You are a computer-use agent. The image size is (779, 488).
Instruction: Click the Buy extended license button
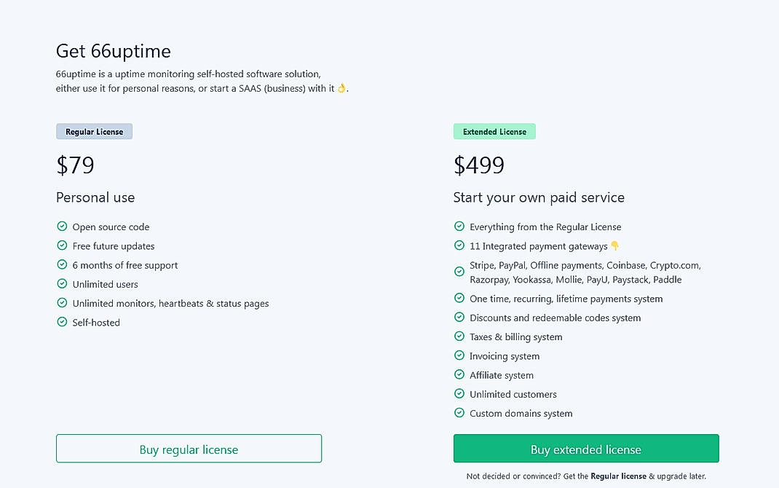point(585,449)
